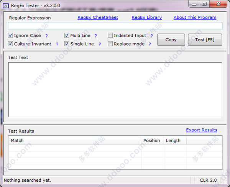Disable the Single Line checkbox
Screen dimensions: 230x187
[x=67, y=44]
